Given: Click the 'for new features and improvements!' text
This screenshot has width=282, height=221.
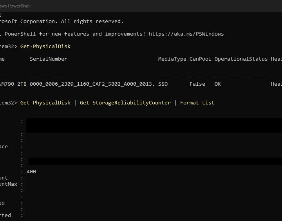Looking at the screenshot, I should (x=92, y=34).
